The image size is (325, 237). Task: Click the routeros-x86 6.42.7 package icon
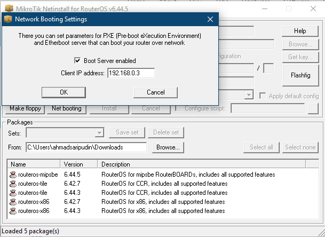13,202
